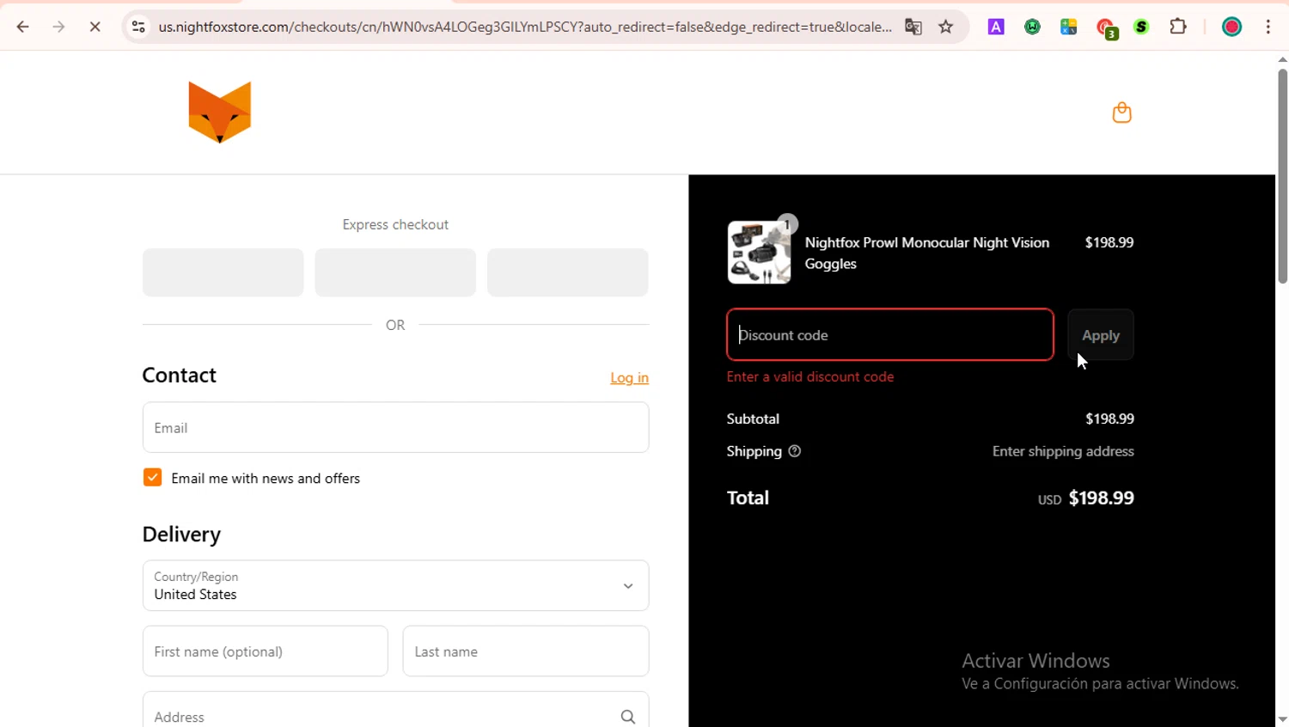This screenshot has width=1289, height=727.
Task: Click the Nightfox fox logo
Action: click(x=220, y=112)
